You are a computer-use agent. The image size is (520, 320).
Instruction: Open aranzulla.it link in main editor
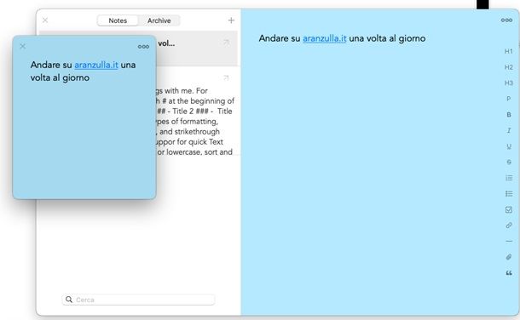click(x=324, y=38)
